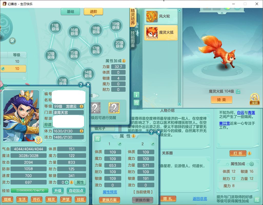Click the 魔灵火狐 share icon beside its level

[238, 91]
